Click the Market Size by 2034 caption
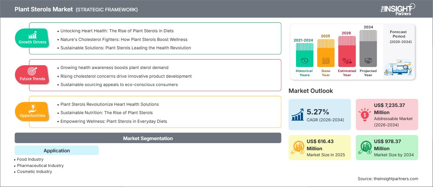Image resolution: width=433 pixels, height=187 pixels. 394,155
